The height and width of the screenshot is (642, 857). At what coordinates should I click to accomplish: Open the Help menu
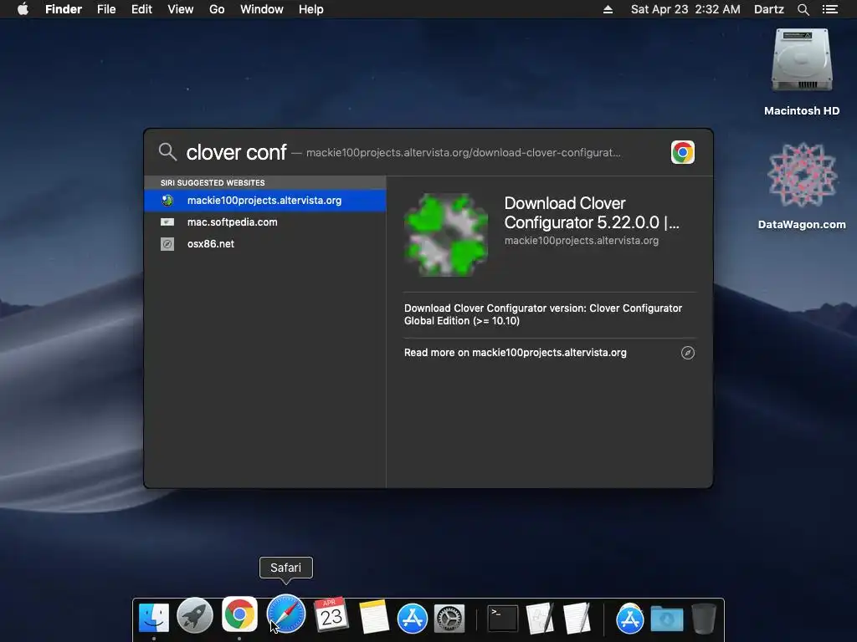(311, 9)
